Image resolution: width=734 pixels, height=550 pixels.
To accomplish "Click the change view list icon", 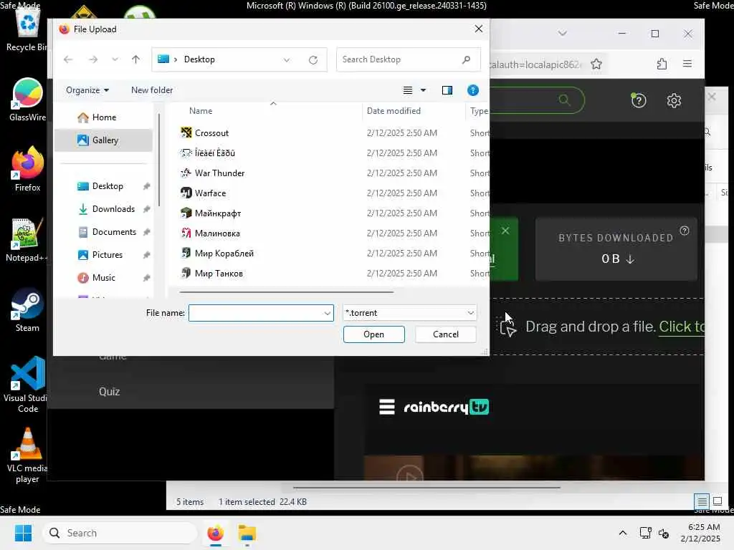I will point(408,90).
